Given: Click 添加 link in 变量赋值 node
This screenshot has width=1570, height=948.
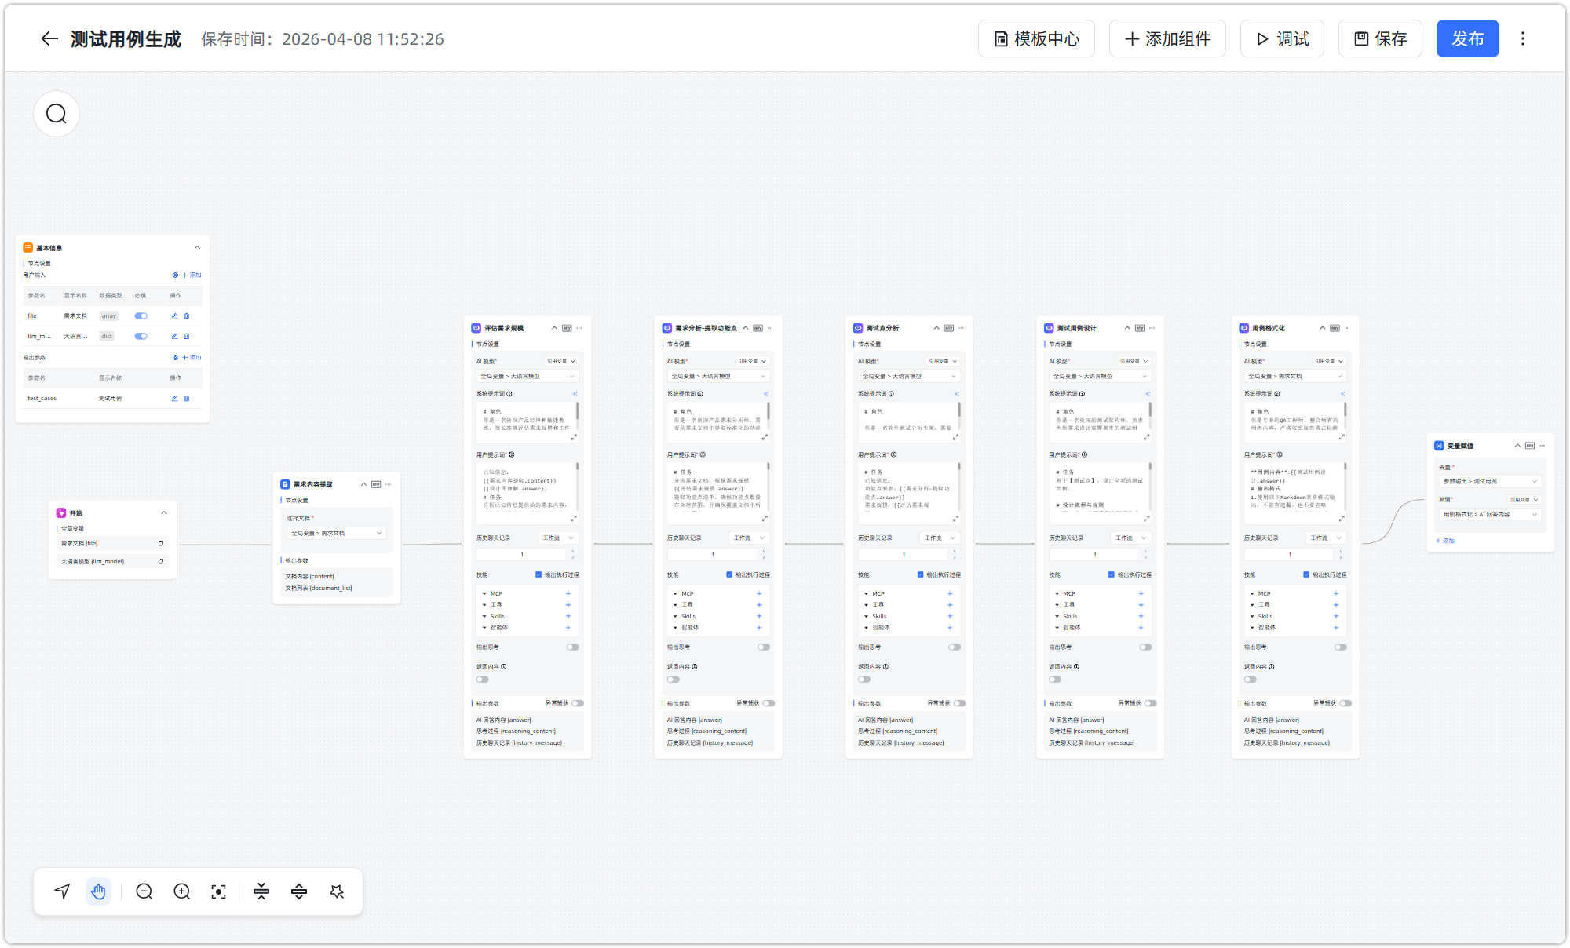Looking at the screenshot, I should click(1445, 541).
